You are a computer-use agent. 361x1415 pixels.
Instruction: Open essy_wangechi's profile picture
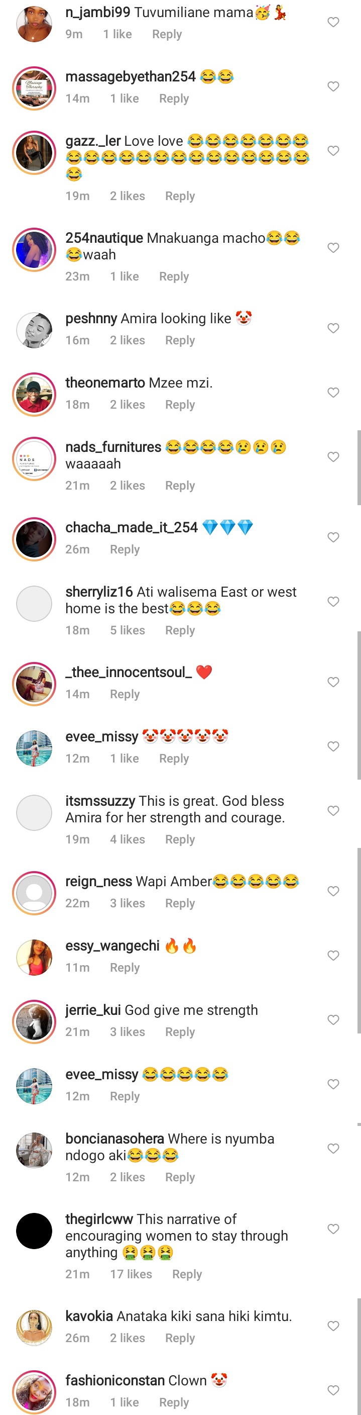[x=34, y=957]
